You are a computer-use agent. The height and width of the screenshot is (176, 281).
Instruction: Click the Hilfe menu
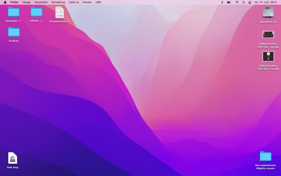point(98,2)
